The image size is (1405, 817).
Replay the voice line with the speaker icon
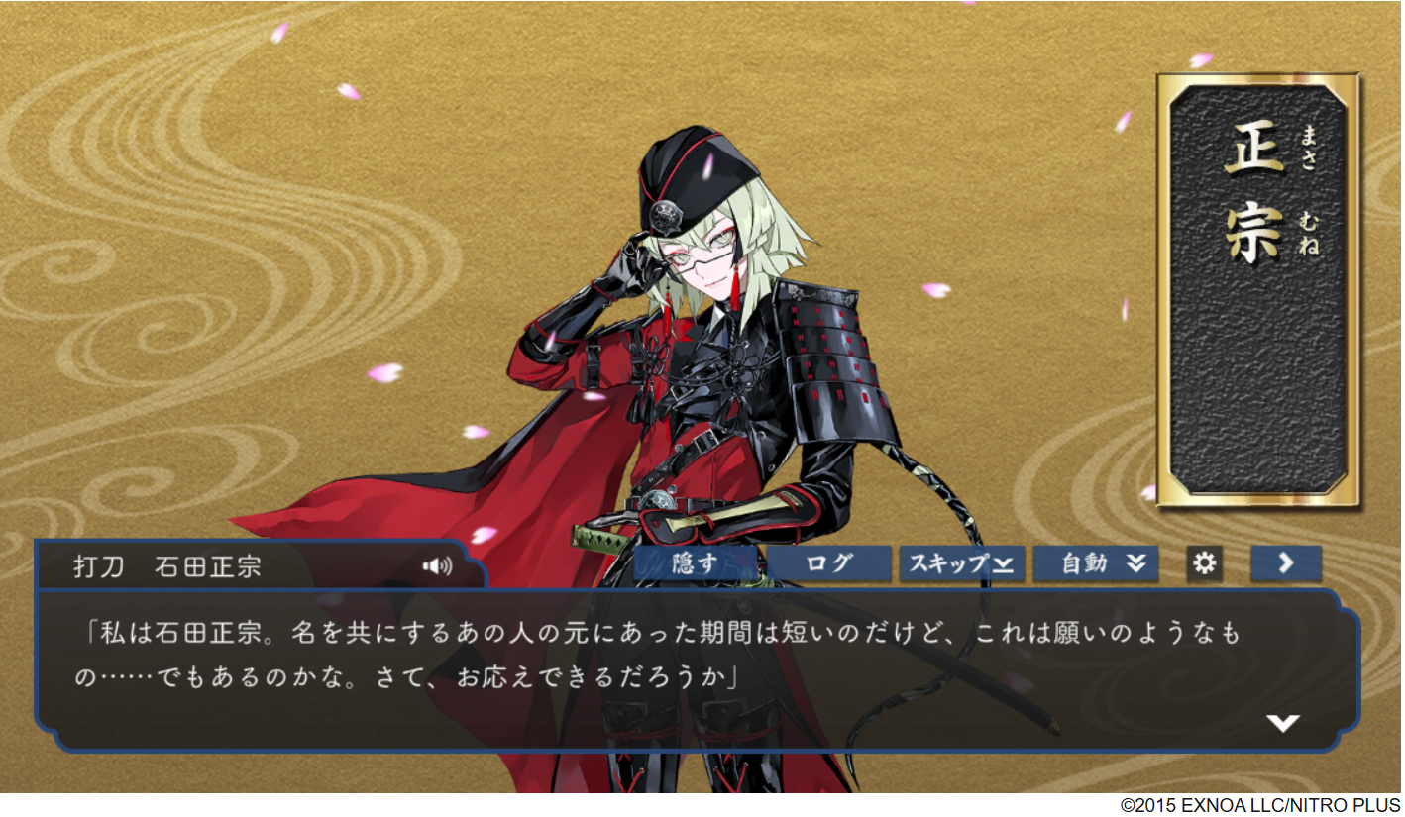tap(437, 566)
